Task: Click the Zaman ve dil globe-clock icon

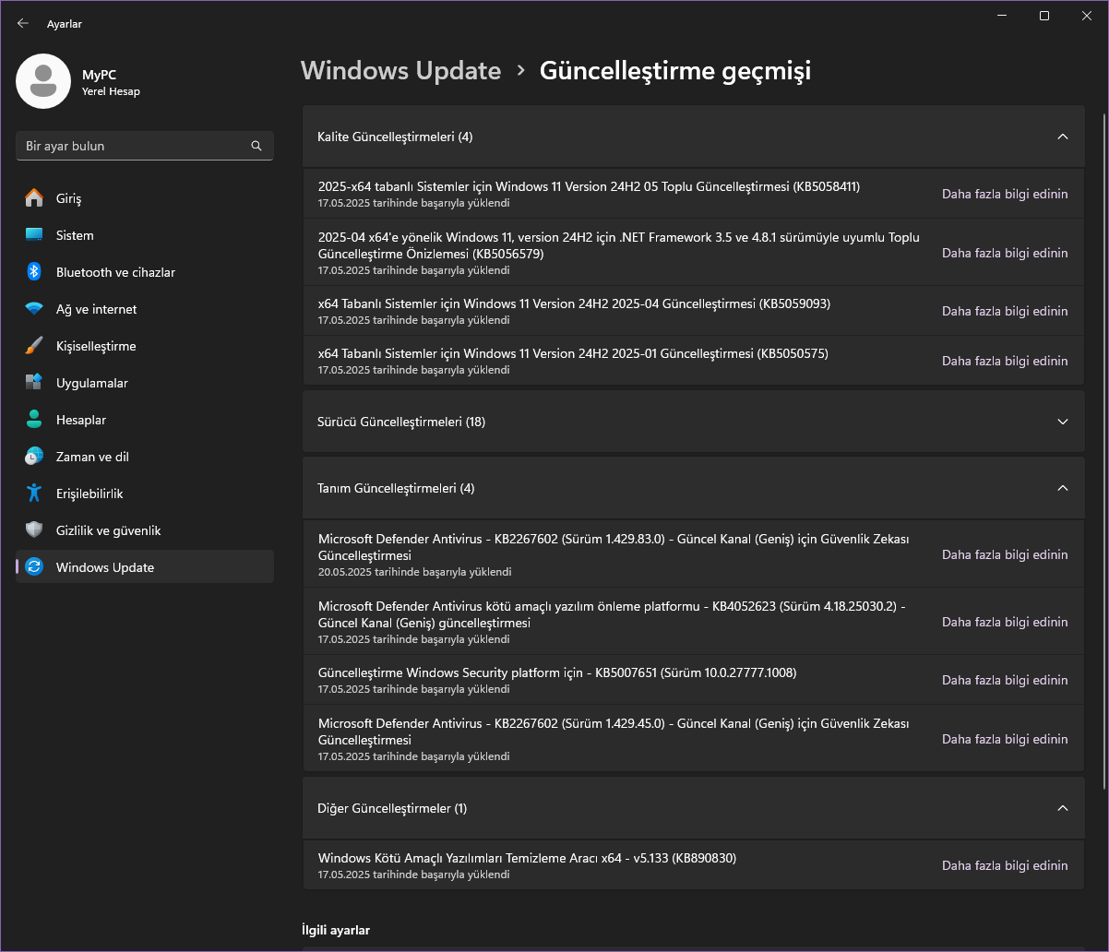Action: point(34,457)
